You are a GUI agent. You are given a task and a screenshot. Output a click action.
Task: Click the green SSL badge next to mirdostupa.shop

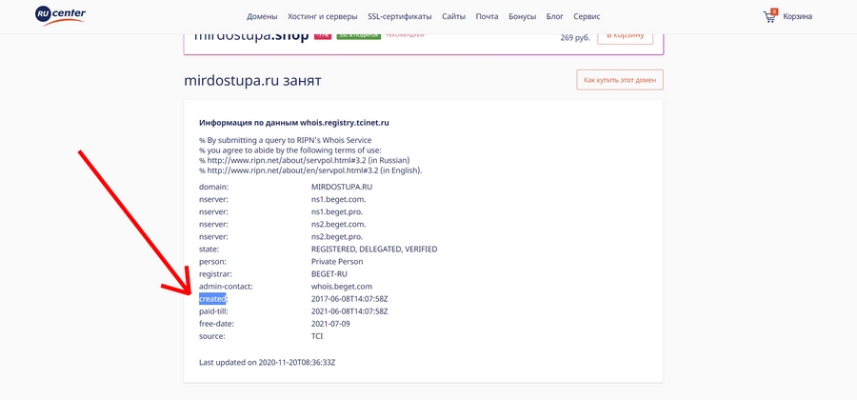[x=358, y=36]
